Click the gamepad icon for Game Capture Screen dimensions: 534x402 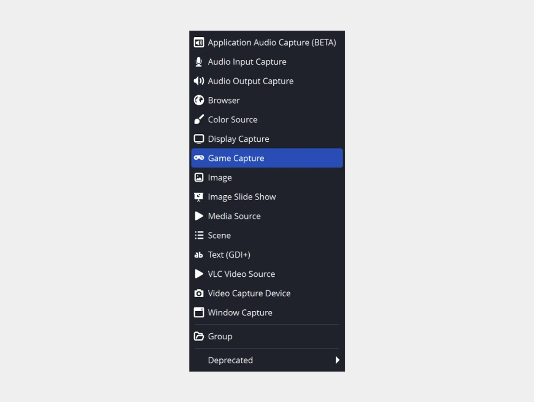(199, 158)
